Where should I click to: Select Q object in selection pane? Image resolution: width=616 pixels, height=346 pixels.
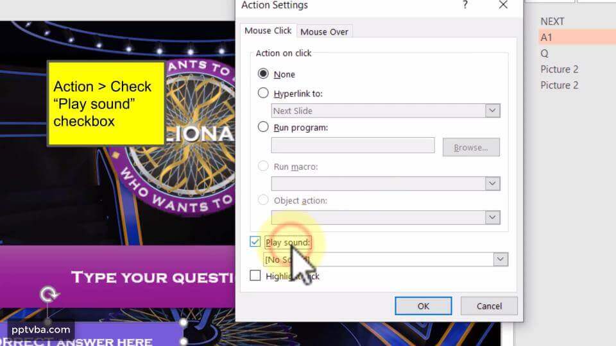(545, 53)
